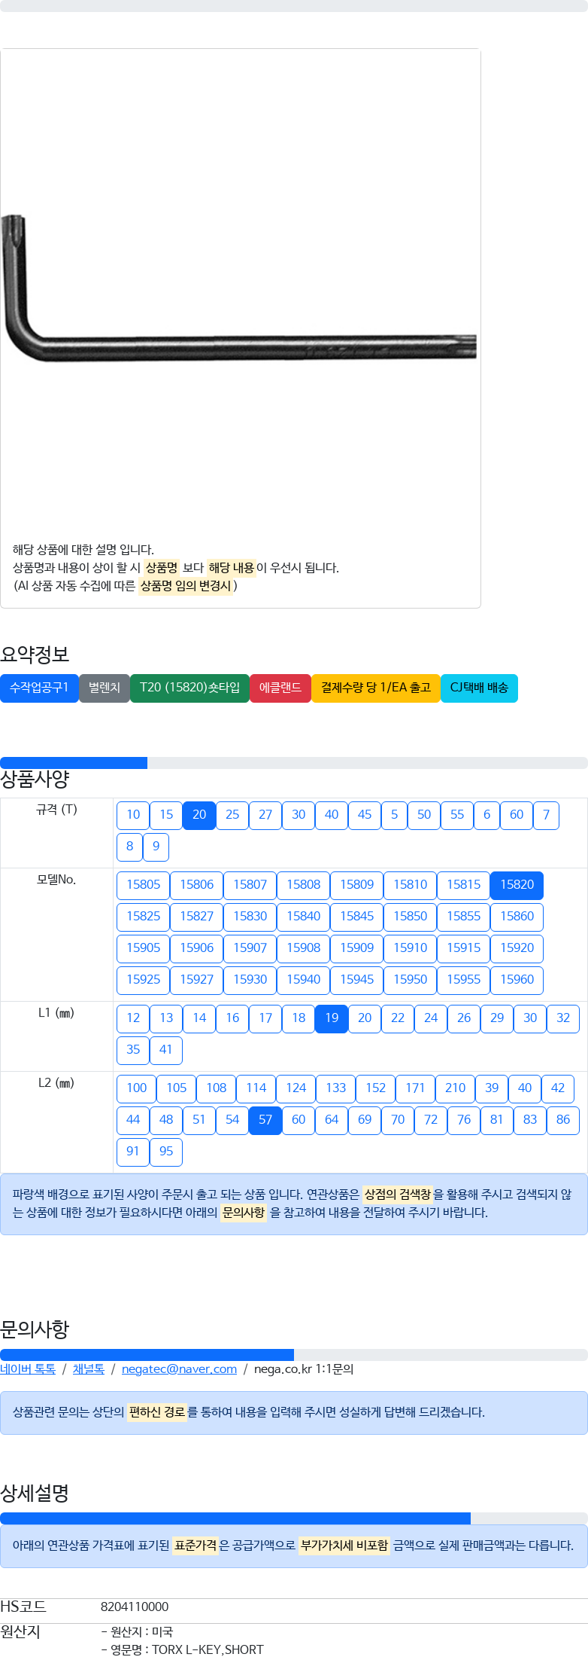
Task: Click the 상품사양 blue progress bar
Action: click(74, 763)
